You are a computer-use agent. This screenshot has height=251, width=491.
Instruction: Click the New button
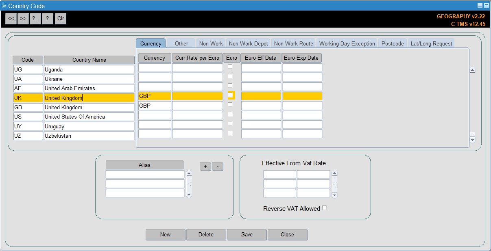[x=166, y=235]
